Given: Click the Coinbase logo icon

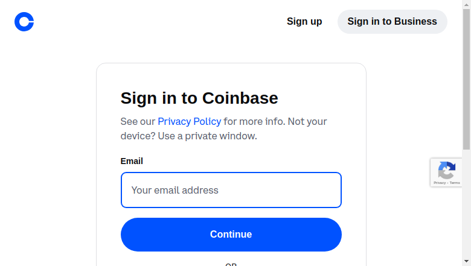Looking at the screenshot, I should tap(24, 22).
